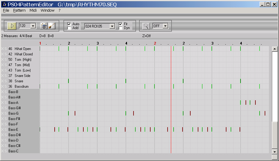Solo S for Snare row
Viewport: 279px width, 161px height.
(x=6, y=81)
